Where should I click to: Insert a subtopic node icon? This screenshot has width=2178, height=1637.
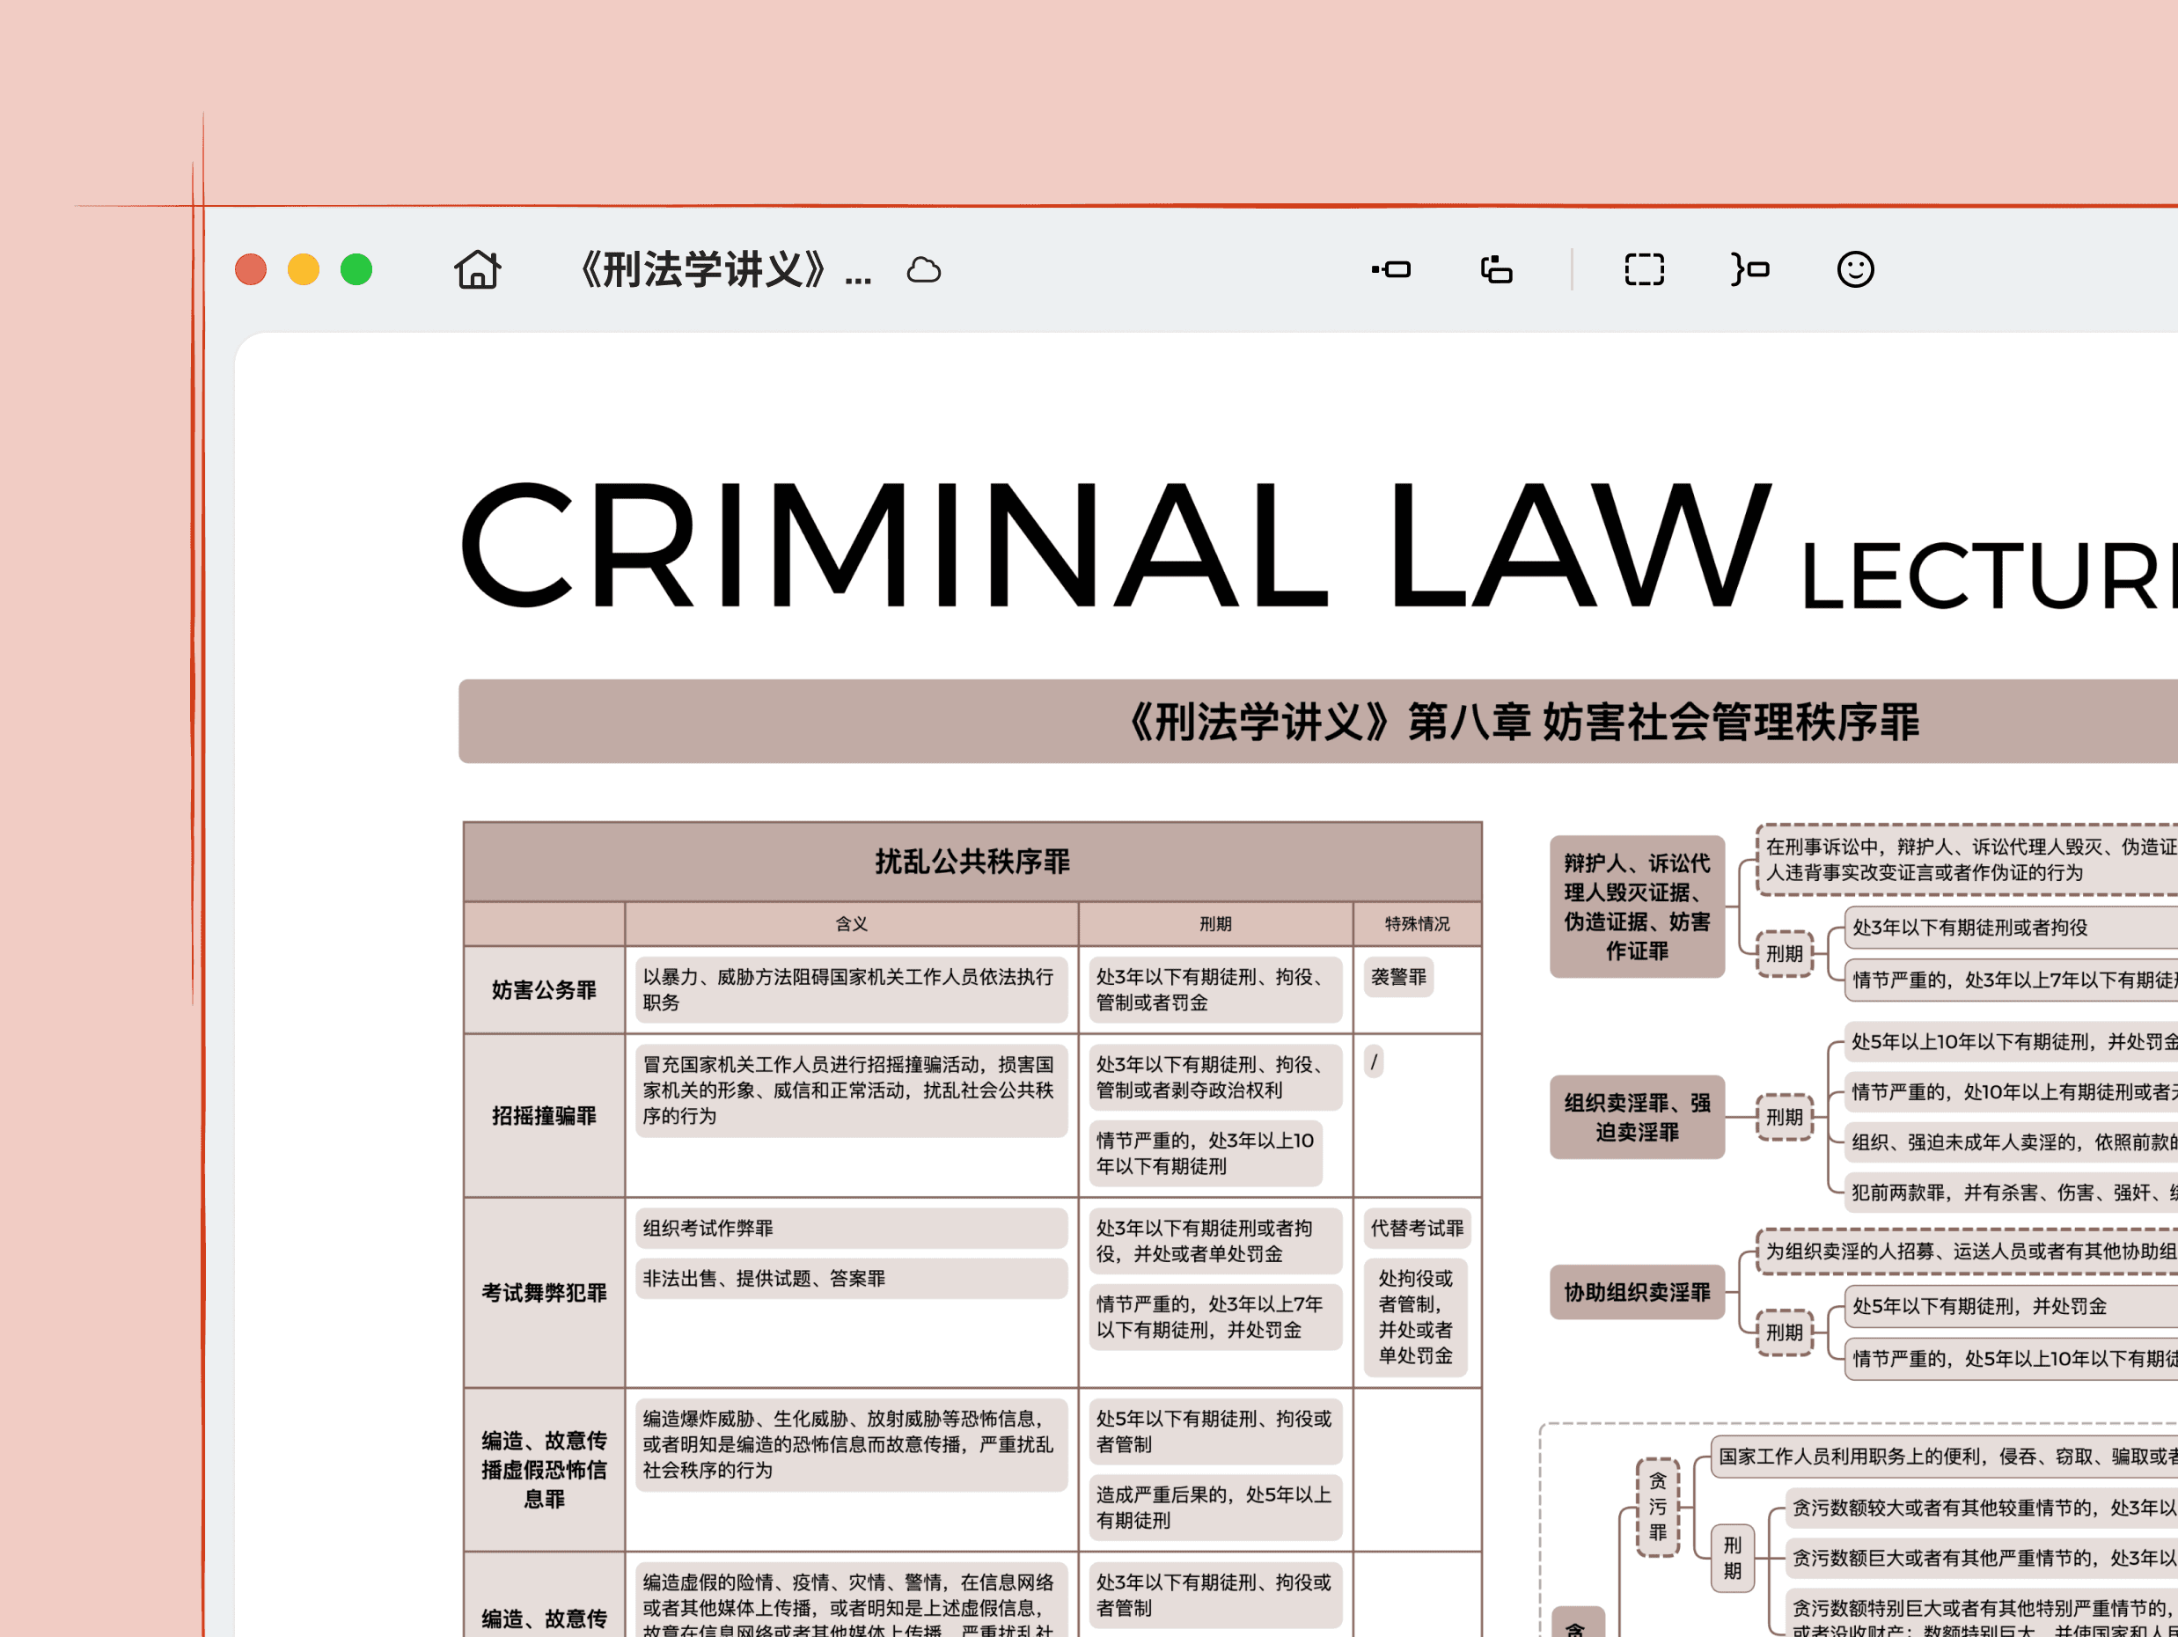[x=1496, y=270]
